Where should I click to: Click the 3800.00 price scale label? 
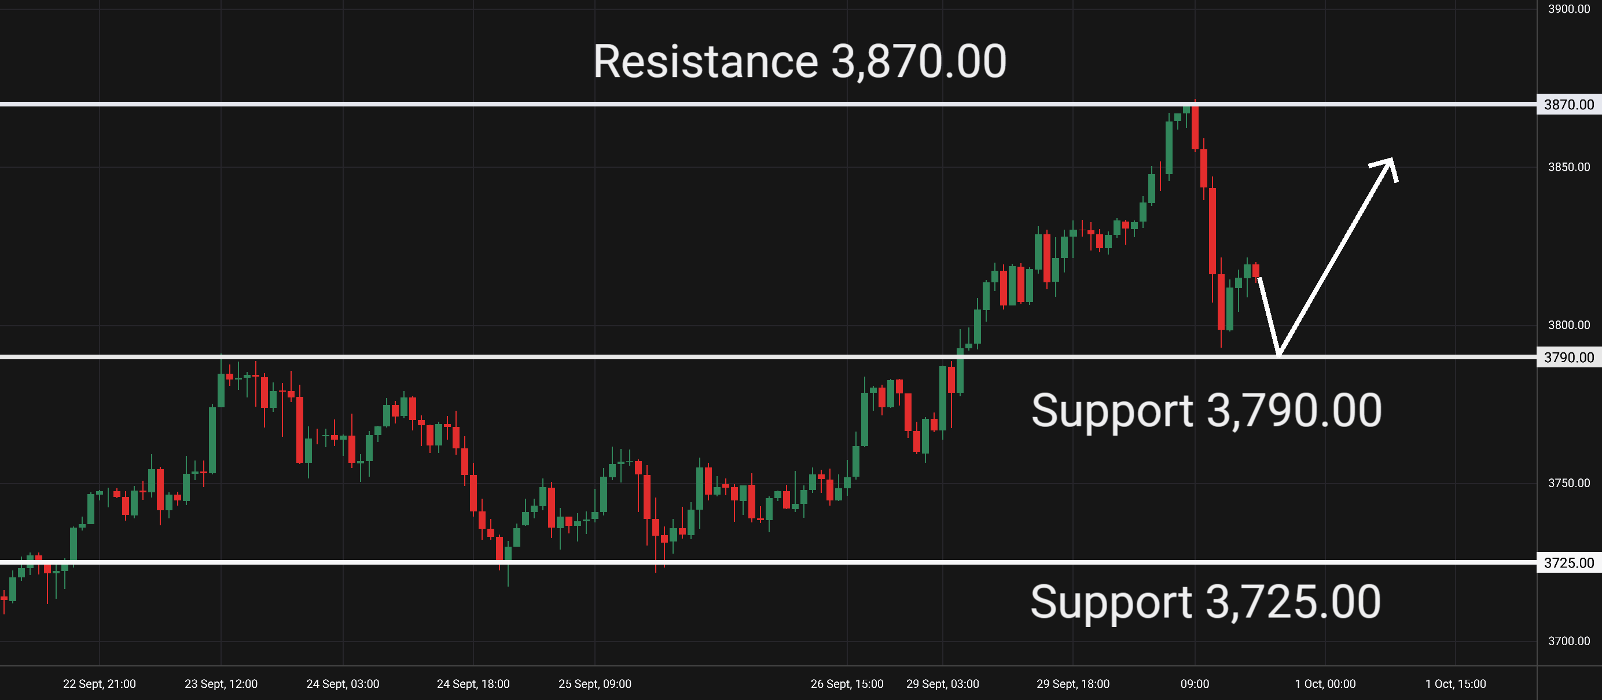(1568, 325)
